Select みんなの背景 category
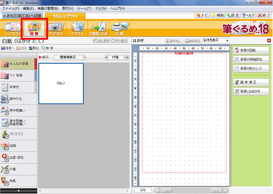This screenshot has height=194, width=273. click(x=19, y=64)
